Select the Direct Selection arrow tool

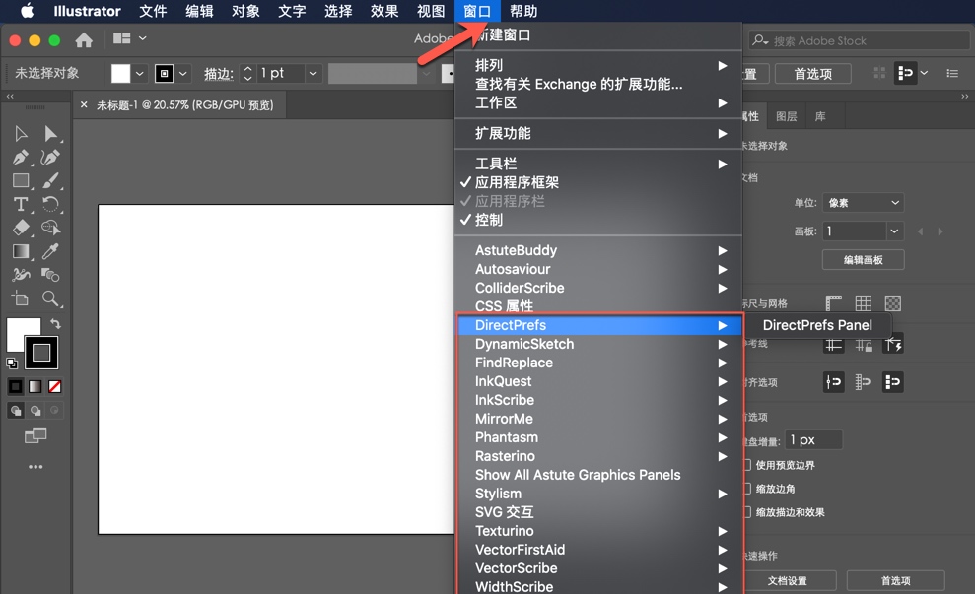coord(49,133)
